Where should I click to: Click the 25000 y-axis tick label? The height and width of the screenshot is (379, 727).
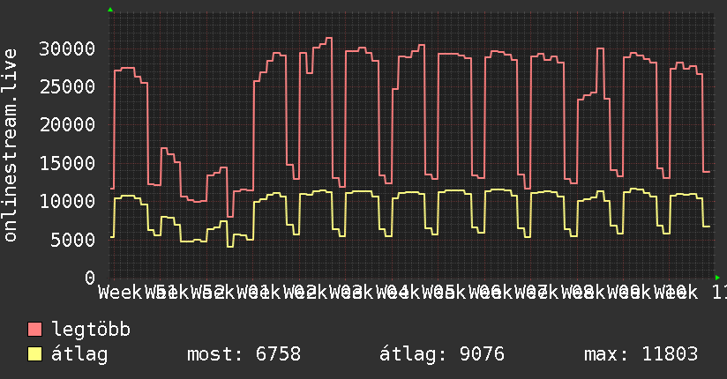point(67,86)
